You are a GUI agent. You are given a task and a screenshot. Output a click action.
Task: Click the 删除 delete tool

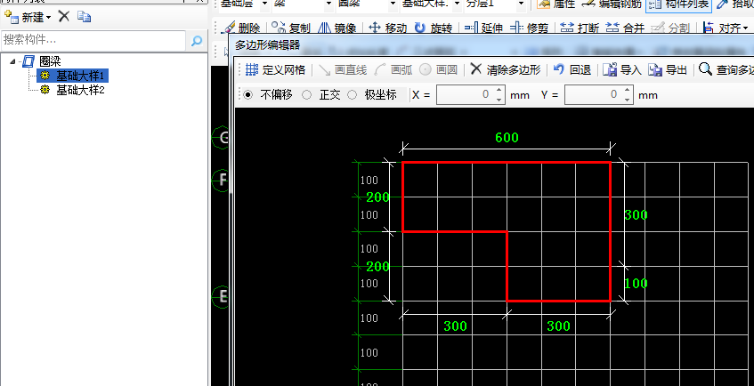point(243,28)
